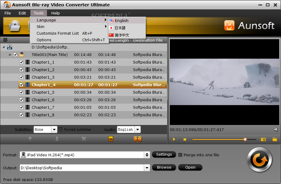The width and height of the screenshot is (281, 184).
Task: Click the preview seek slider handle
Action: click(245, 139)
